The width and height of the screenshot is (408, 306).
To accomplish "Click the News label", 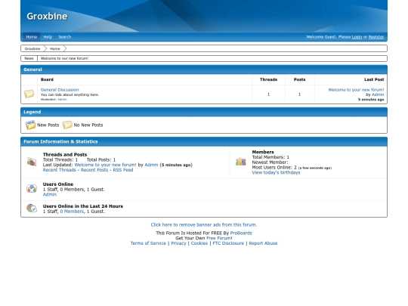I will [29, 58].
